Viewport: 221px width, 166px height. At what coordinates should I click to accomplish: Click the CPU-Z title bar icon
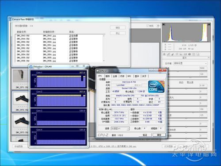(98, 71)
